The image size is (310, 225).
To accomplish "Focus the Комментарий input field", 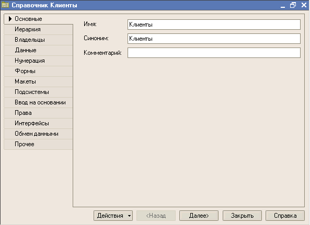I will [214, 53].
